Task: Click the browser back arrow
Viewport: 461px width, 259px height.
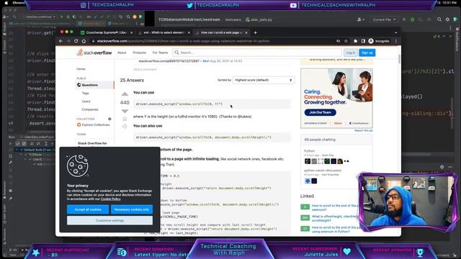Action: click(61, 41)
